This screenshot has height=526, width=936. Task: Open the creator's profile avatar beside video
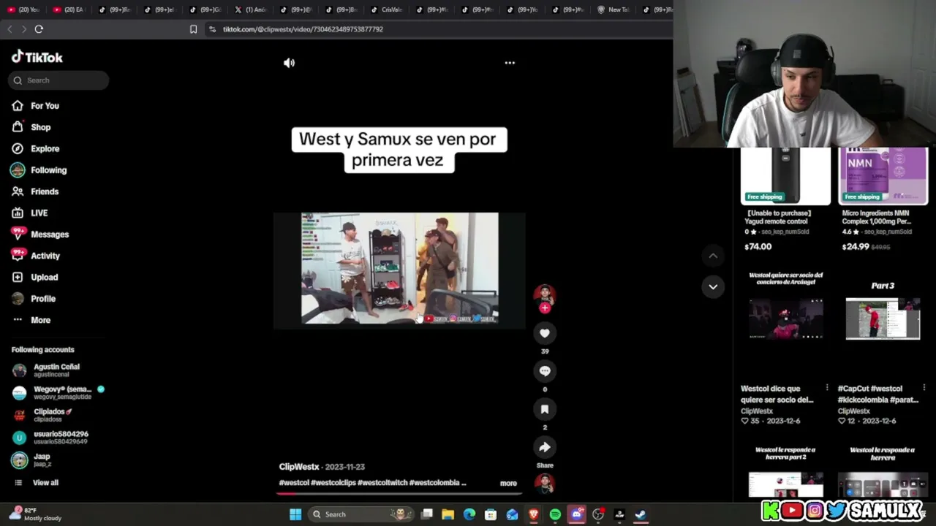point(545,294)
